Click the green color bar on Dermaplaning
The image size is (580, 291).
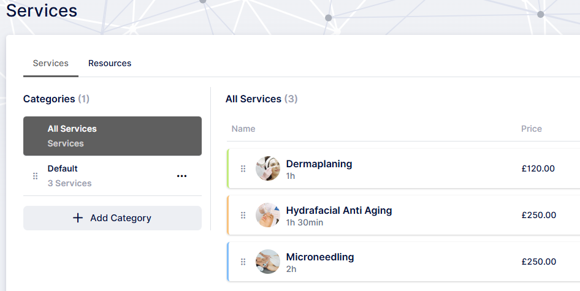pyautogui.click(x=228, y=168)
